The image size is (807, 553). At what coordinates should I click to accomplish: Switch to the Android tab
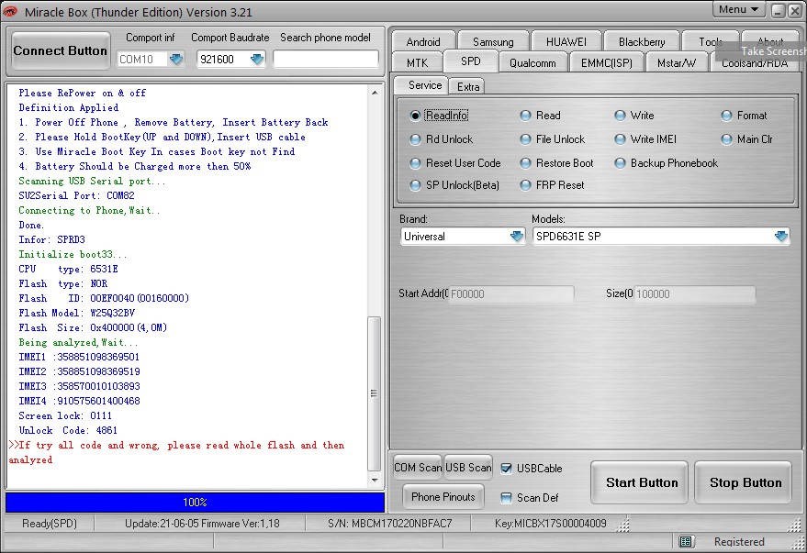coord(423,41)
